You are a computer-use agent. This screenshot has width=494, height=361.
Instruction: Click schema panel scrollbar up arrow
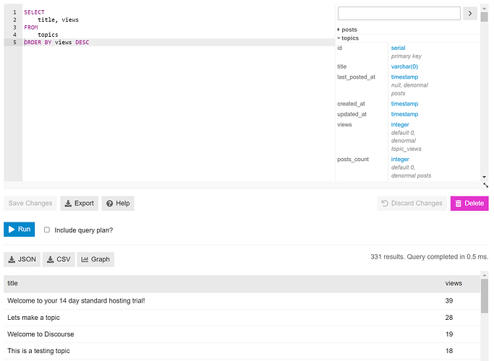point(484,8)
